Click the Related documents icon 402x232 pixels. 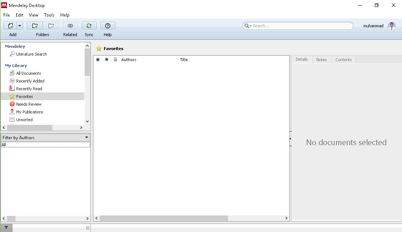coord(70,26)
